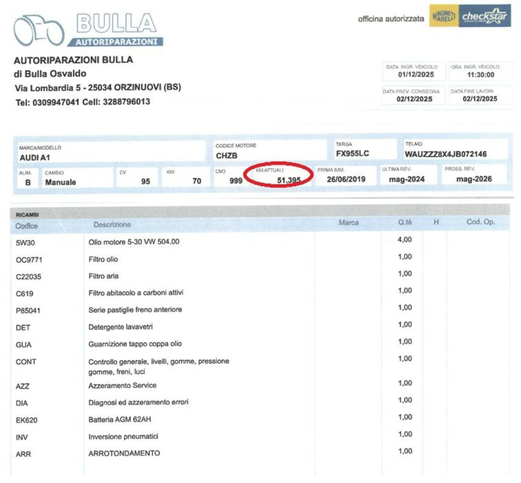Select the owner line 'di Bulla Osvaldo'

pos(50,74)
